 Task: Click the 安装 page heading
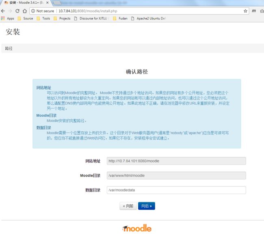(13, 32)
